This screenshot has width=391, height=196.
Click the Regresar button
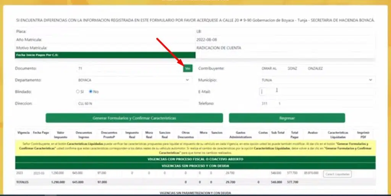287,118
